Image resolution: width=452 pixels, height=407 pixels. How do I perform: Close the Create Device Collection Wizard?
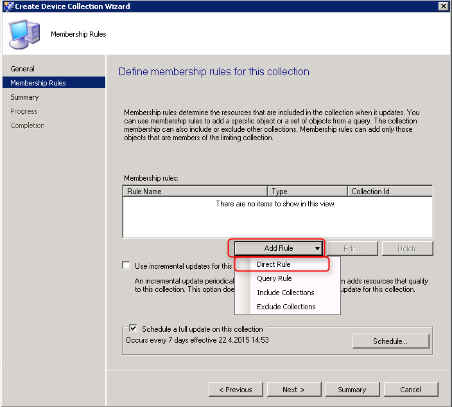pos(444,6)
